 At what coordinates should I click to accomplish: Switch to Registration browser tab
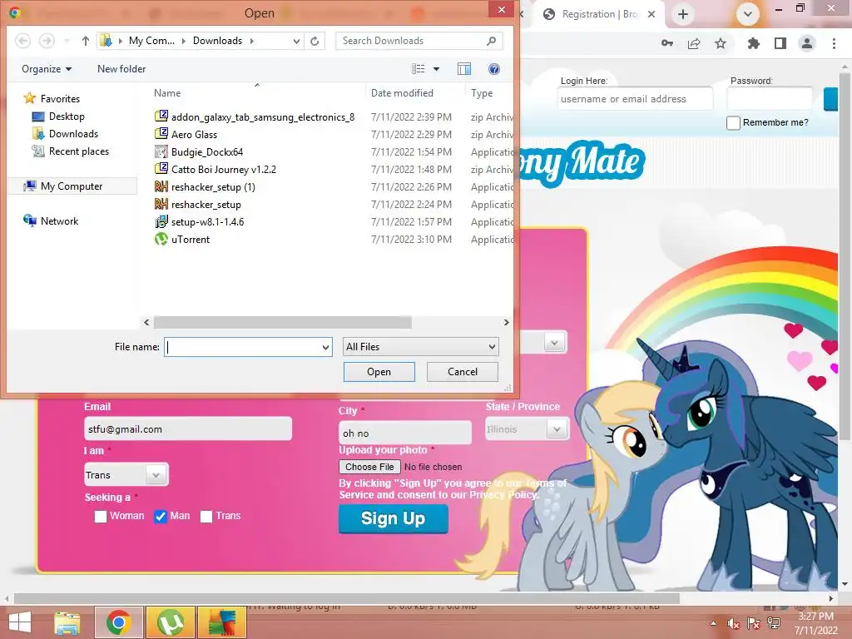tap(597, 14)
